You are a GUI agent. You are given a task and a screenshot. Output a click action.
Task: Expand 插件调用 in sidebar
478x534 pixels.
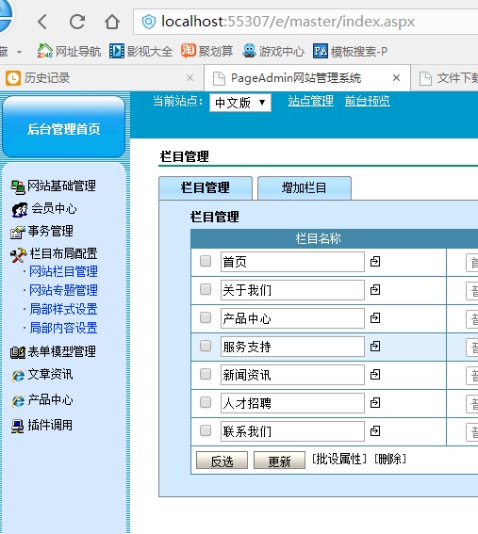click(x=41, y=425)
